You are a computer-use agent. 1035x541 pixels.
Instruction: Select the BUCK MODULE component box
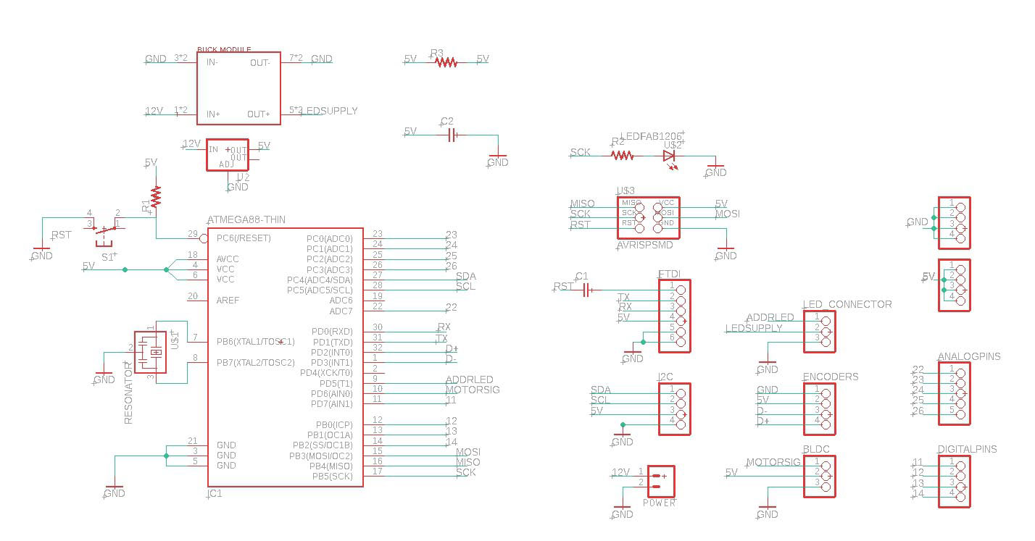pos(238,88)
